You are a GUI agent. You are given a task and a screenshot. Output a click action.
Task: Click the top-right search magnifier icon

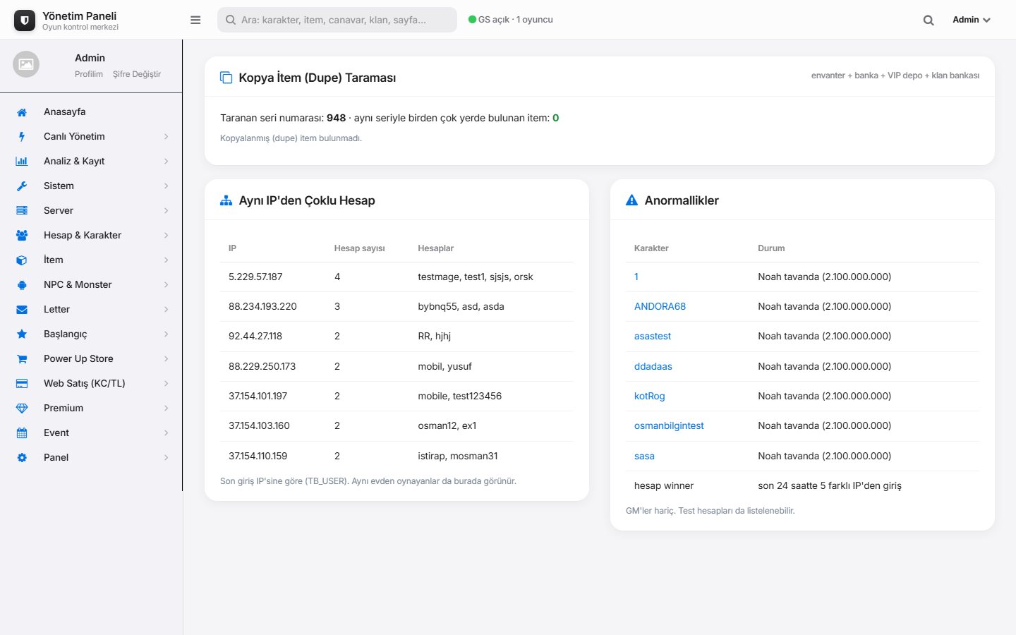point(929,20)
